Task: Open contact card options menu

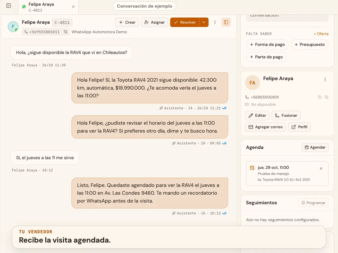Action: pos(325,80)
